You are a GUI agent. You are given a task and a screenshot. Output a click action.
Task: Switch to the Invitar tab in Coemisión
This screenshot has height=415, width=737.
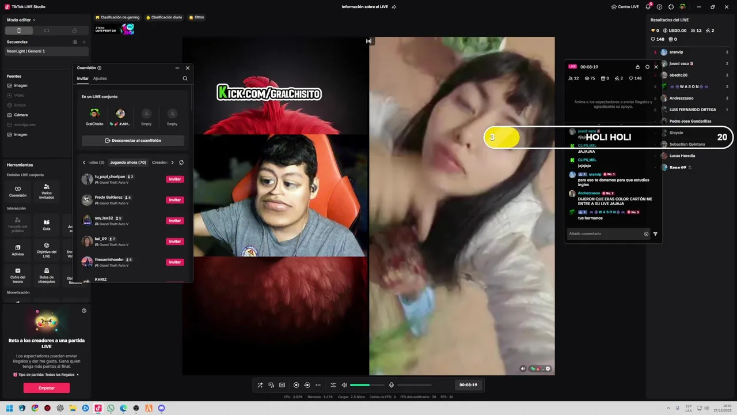tap(83, 78)
